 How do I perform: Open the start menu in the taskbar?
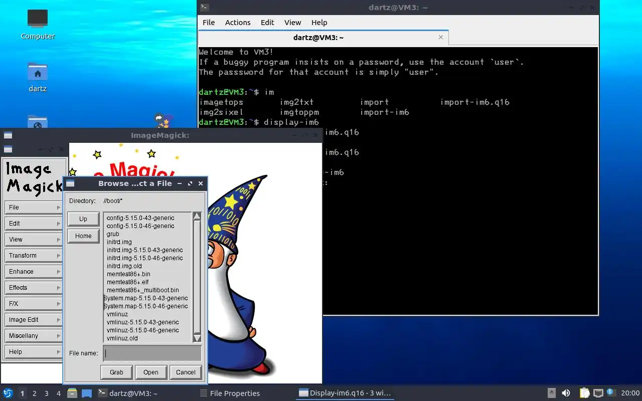(x=8, y=393)
